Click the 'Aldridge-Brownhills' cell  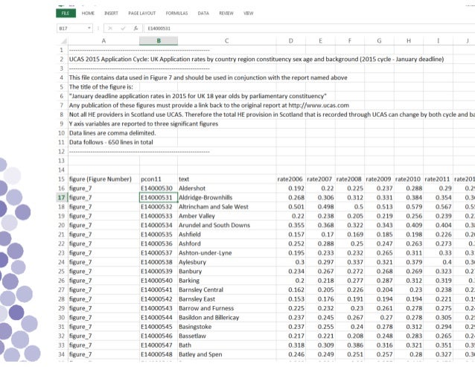tap(226, 198)
